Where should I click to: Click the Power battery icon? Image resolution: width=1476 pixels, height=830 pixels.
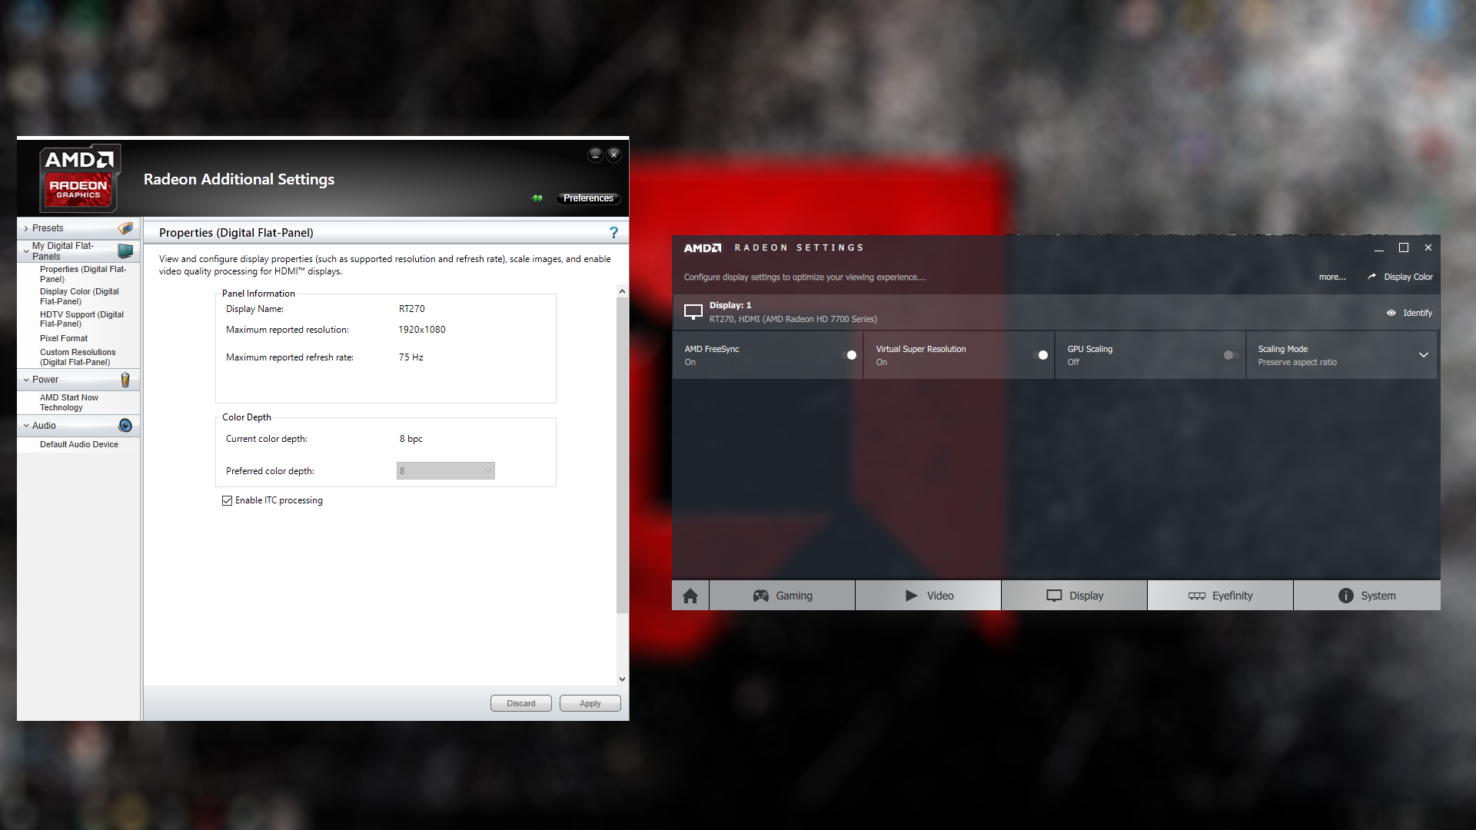pos(125,380)
